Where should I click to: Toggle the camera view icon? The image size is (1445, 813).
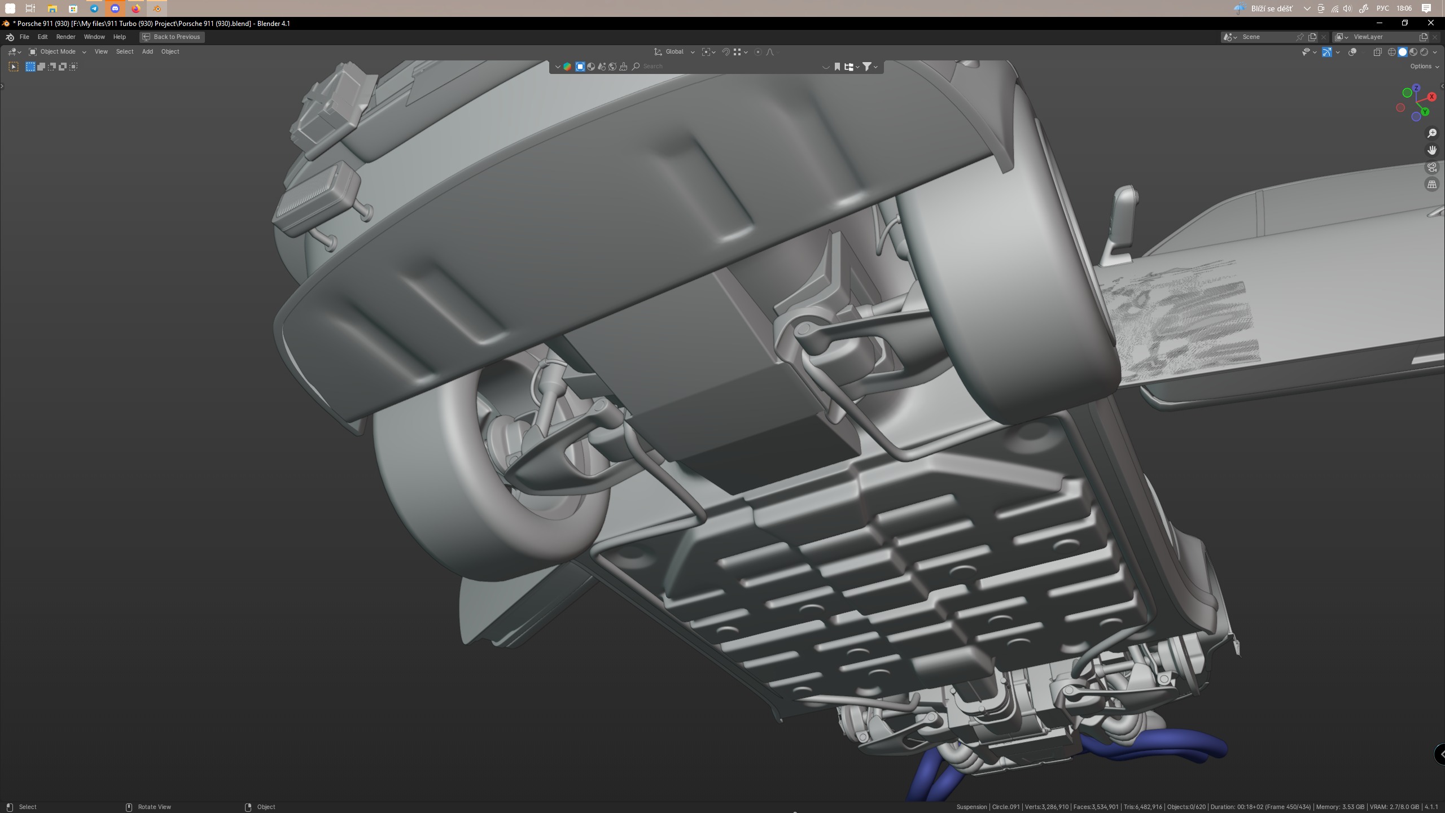(1432, 167)
